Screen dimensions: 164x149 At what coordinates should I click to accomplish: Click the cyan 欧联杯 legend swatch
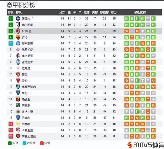(x=24, y=143)
